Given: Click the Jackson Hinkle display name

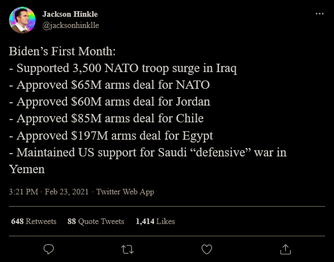Looking at the screenshot, I should [x=70, y=14].
